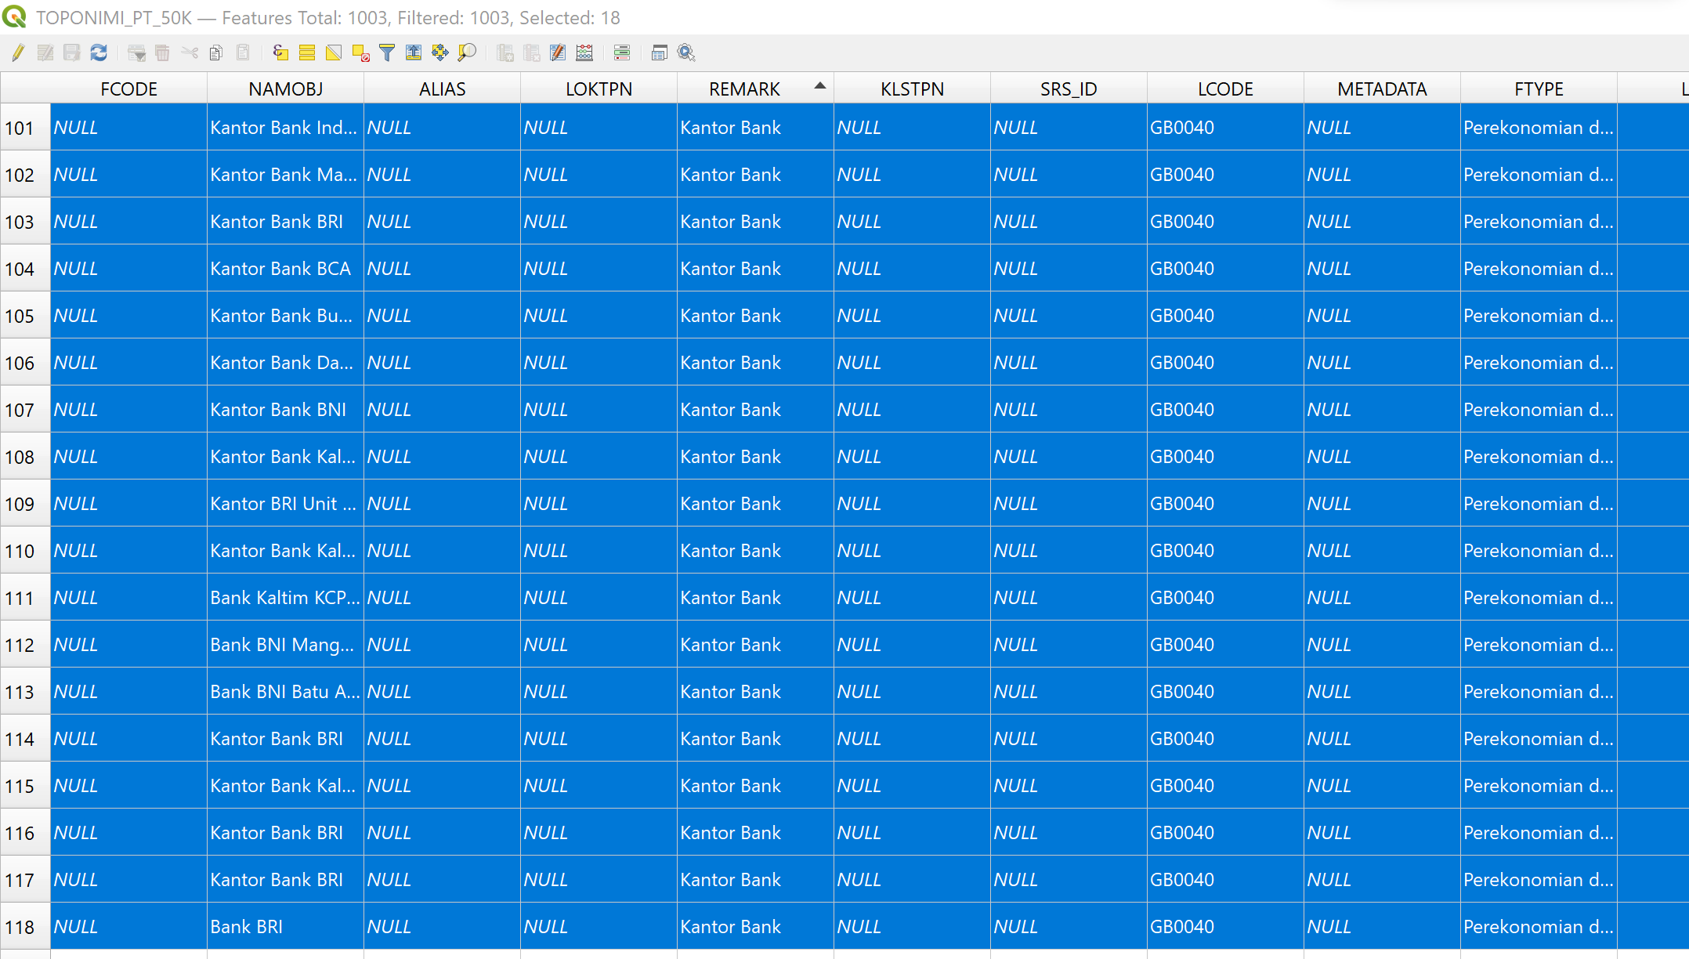Invert the current selection
The image size is (1689, 959).
pyautogui.click(x=334, y=52)
